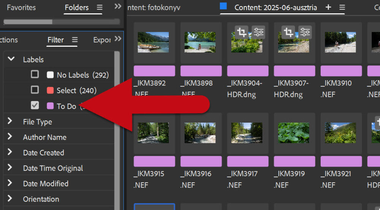Expand the Orientation filter section
The height and width of the screenshot is (210, 380).
10,198
